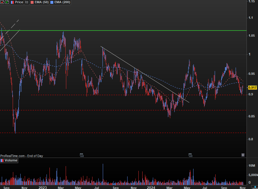
Task: Click the 1.05 price axis label
Action: 252,36
